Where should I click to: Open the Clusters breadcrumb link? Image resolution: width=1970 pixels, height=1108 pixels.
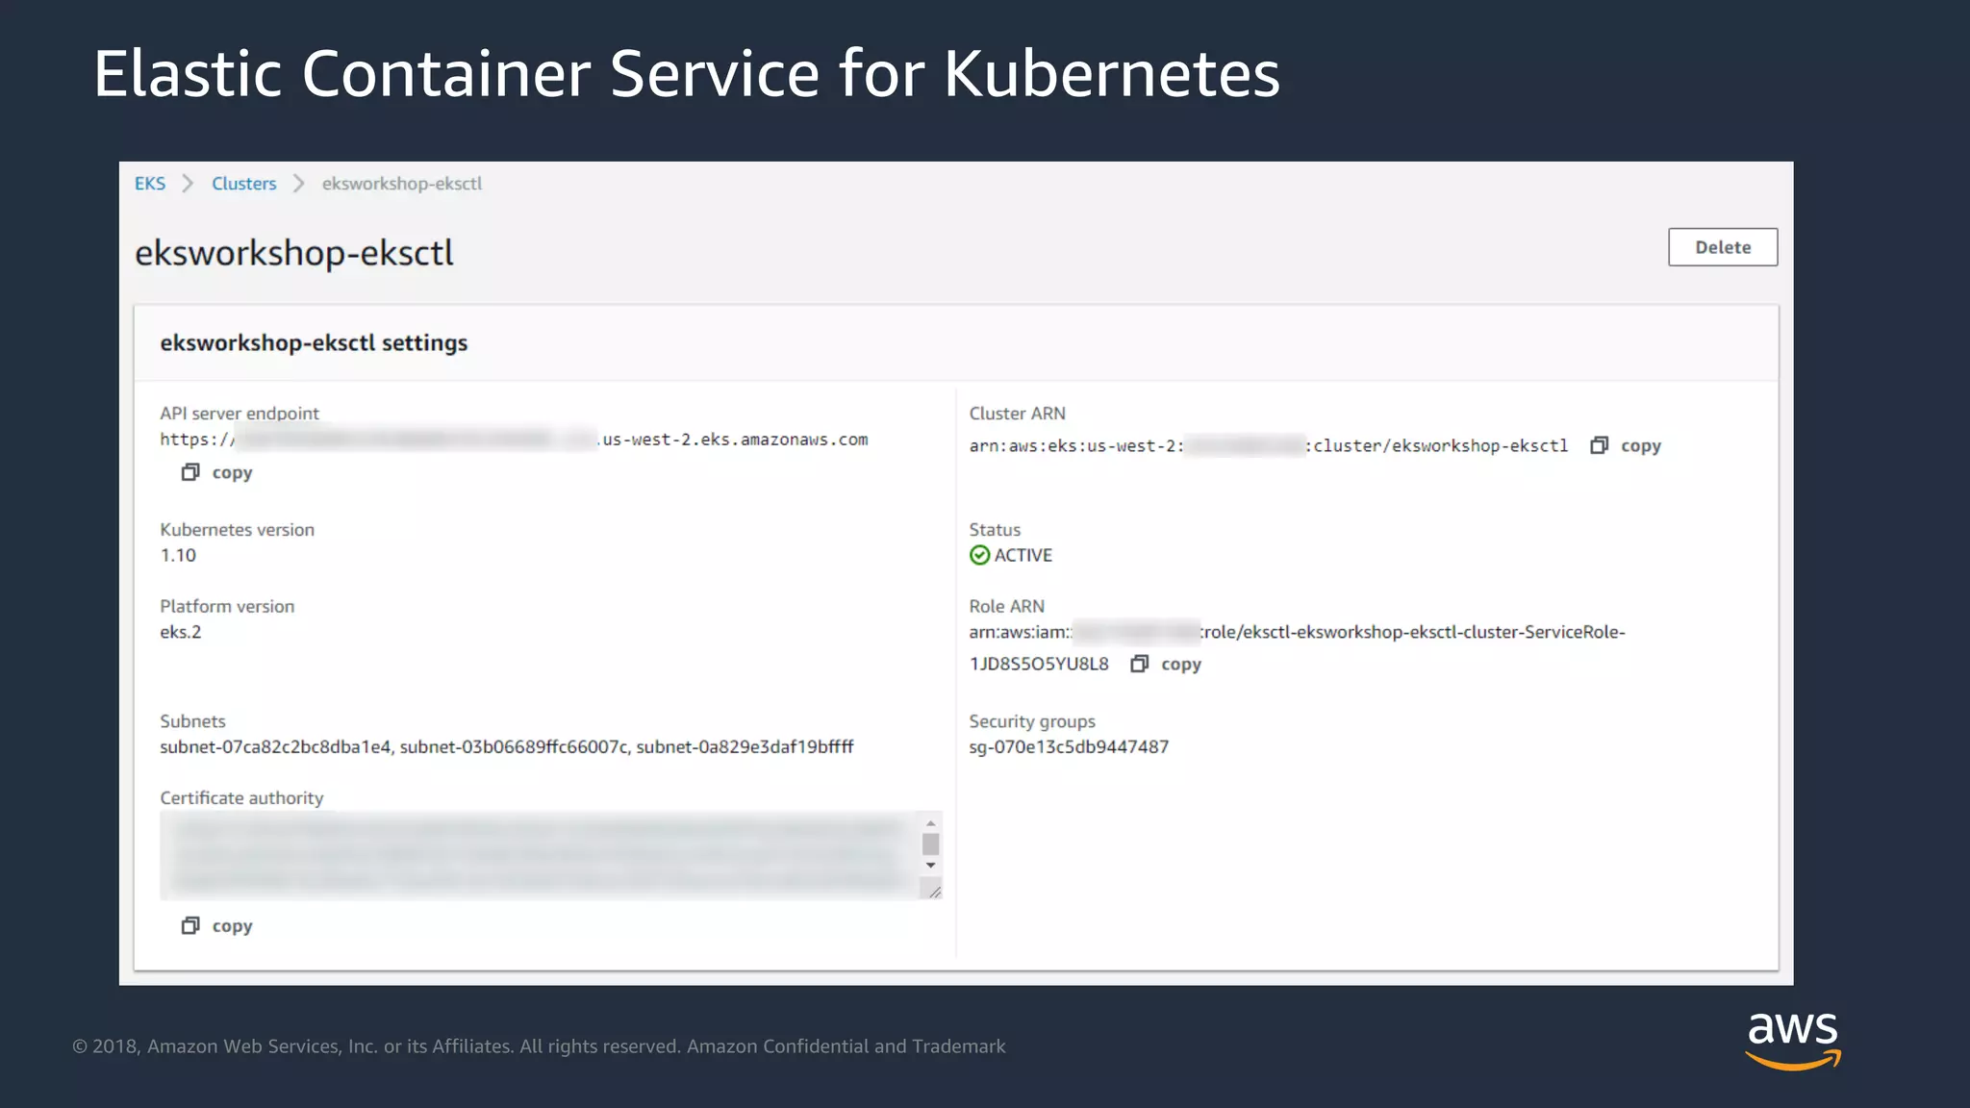click(x=243, y=184)
